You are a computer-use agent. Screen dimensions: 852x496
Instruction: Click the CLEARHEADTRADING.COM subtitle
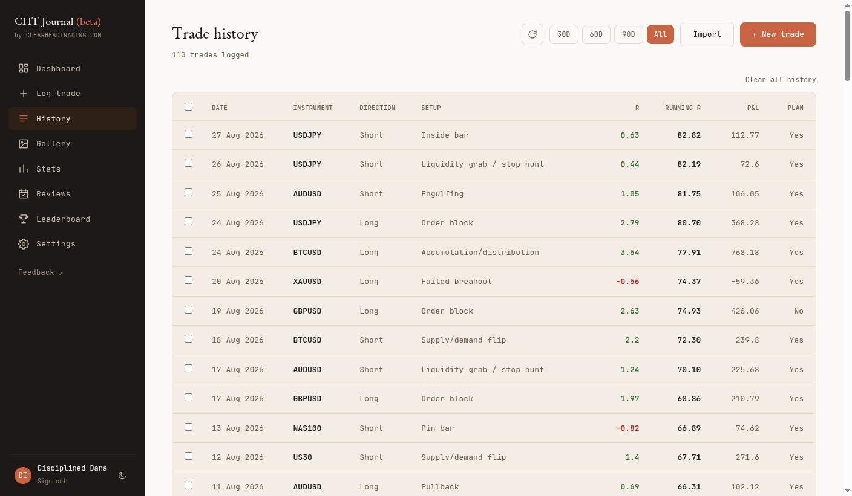(x=64, y=36)
